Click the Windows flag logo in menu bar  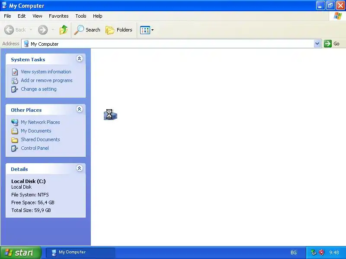pos(338,16)
